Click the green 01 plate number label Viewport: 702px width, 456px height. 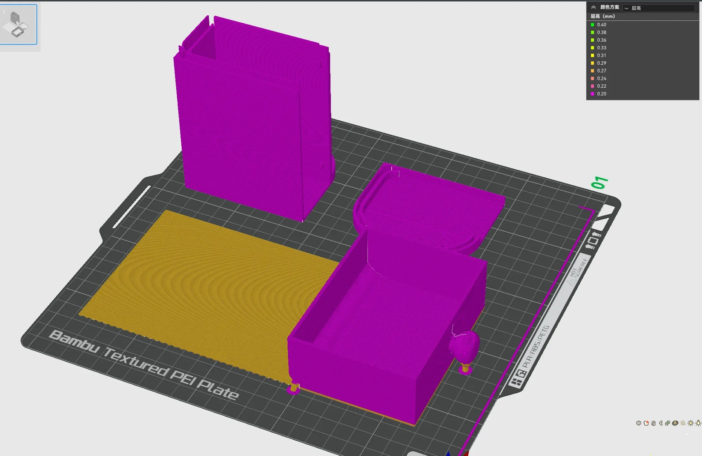pos(600,183)
